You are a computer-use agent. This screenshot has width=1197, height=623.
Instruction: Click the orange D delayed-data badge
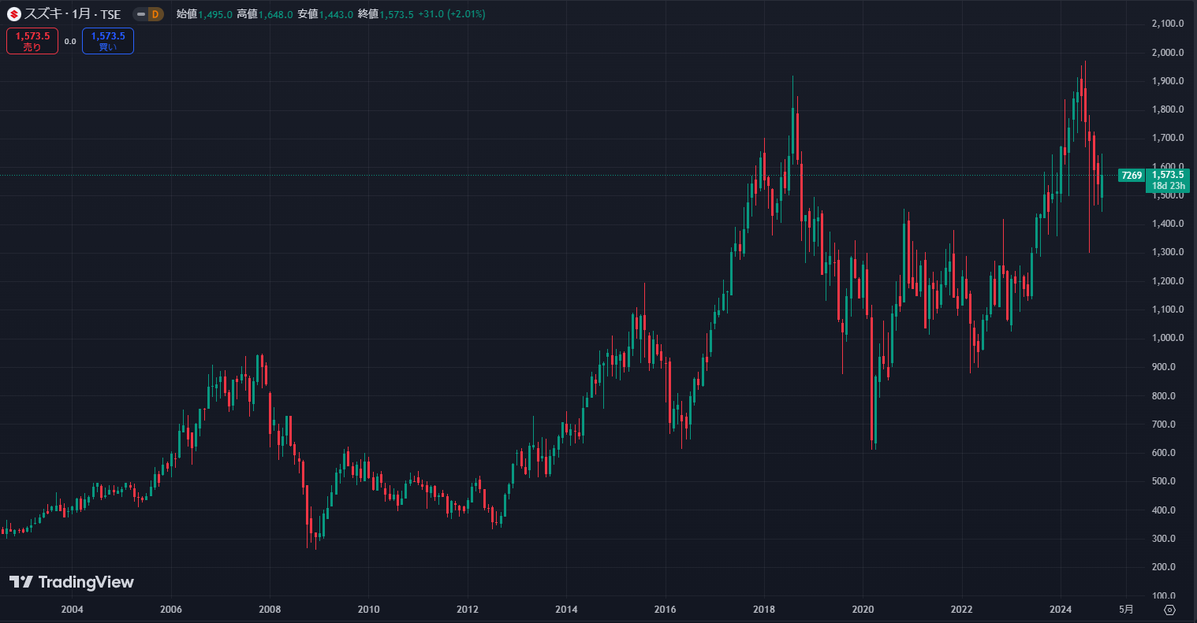(155, 14)
